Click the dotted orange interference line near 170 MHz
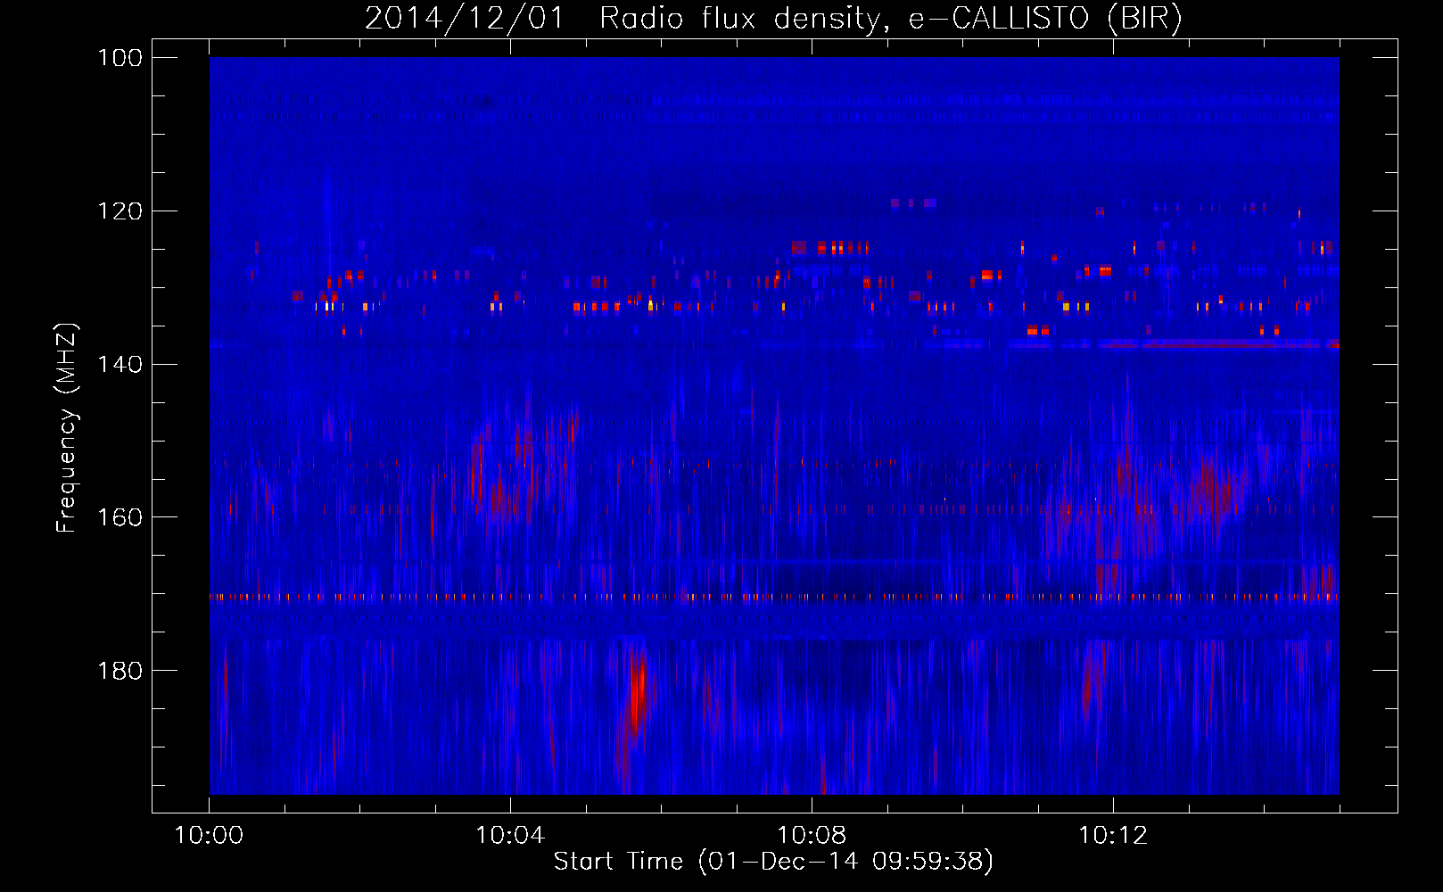Viewport: 1443px width, 892px height. [774, 597]
